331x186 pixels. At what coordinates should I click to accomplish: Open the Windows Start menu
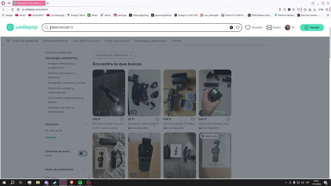[x=4, y=183]
